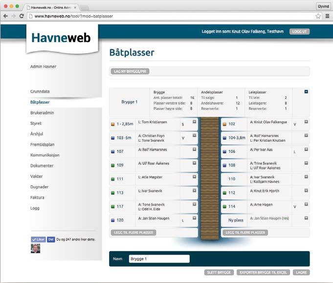Open Grunndata in sidebar
Viewport: 333px width, 283px height.
(40, 91)
